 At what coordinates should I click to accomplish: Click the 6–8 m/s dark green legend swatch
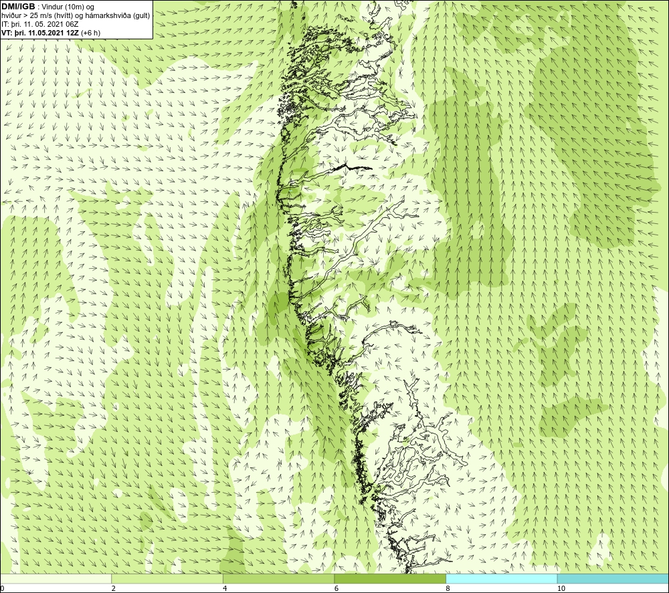pyautogui.click(x=390, y=578)
